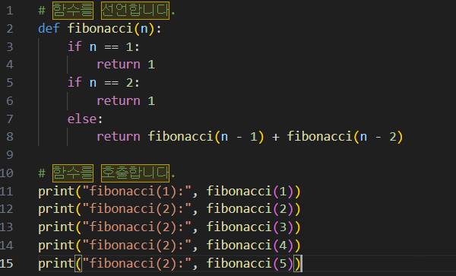Click the fibonacci(2) call on line 12
The image size is (456, 276).
click(250, 209)
